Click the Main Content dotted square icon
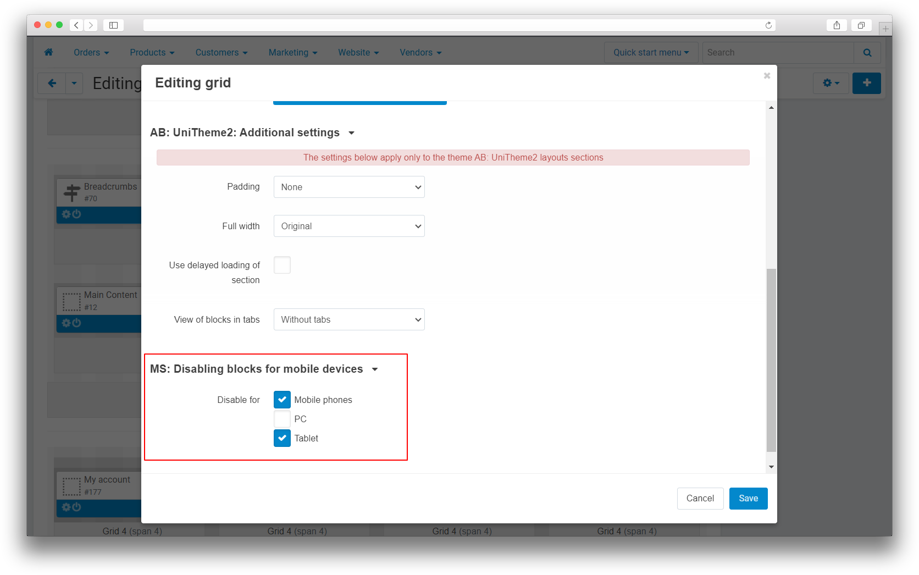 (71, 301)
